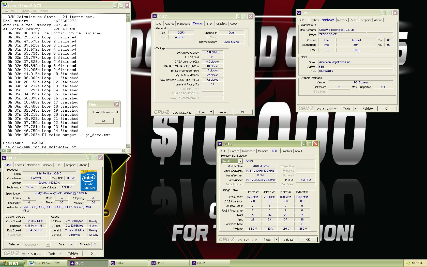
Task: Click Validate in the Memory window
Action: pos(223,112)
